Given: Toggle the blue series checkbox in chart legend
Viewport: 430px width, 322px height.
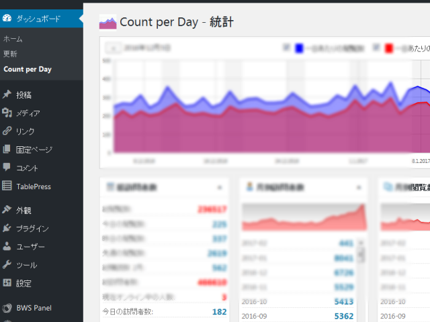Looking at the screenshot, I should pos(286,48).
